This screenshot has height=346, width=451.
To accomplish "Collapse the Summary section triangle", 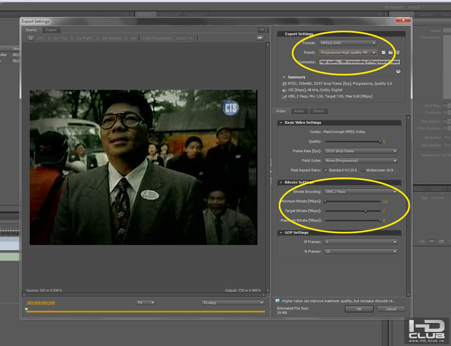I will pyautogui.click(x=284, y=77).
